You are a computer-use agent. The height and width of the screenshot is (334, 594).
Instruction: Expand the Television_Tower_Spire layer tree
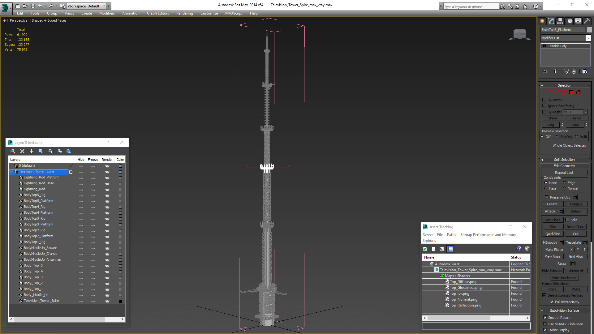click(11, 171)
